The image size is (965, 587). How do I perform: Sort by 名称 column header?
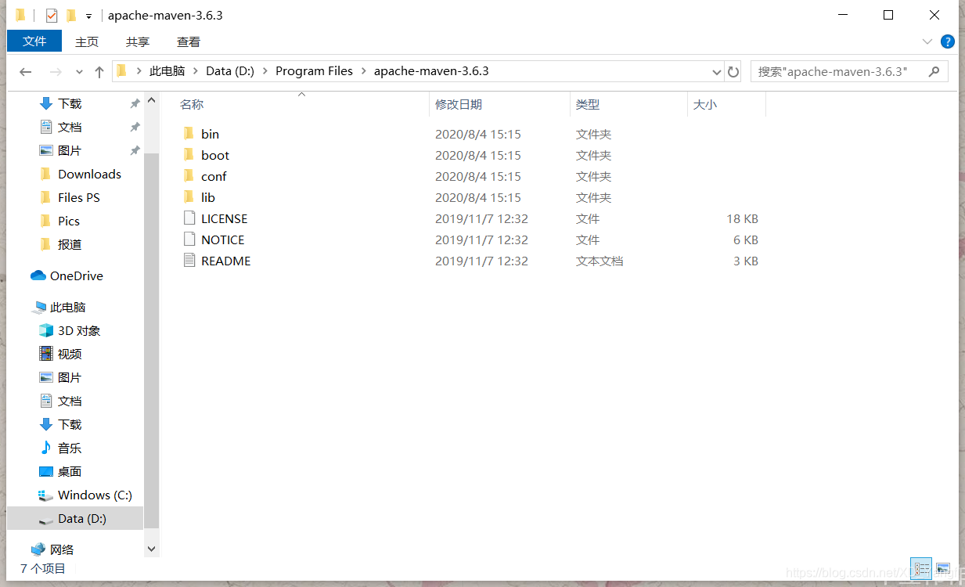point(192,104)
